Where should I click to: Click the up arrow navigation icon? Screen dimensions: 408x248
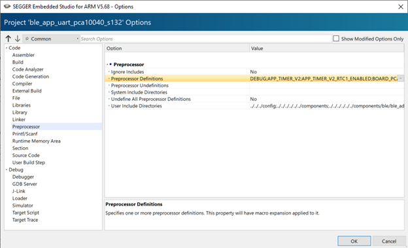tap(8, 39)
